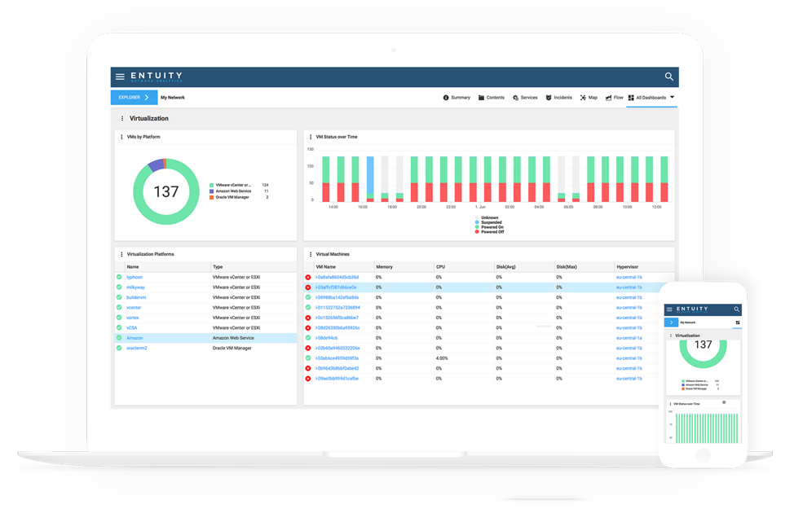Open VM i-08de94c6
The height and width of the screenshot is (509, 794).
[326, 338]
